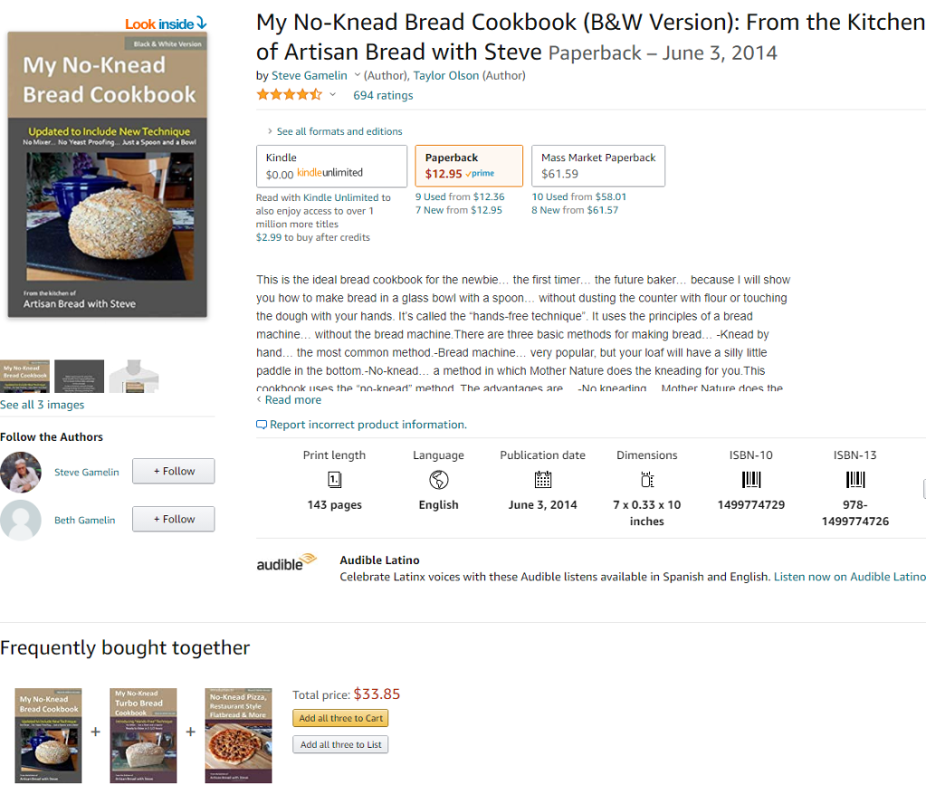The width and height of the screenshot is (926, 785).
Task: Click the ISBN-13 barcode icon
Action: click(855, 480)
